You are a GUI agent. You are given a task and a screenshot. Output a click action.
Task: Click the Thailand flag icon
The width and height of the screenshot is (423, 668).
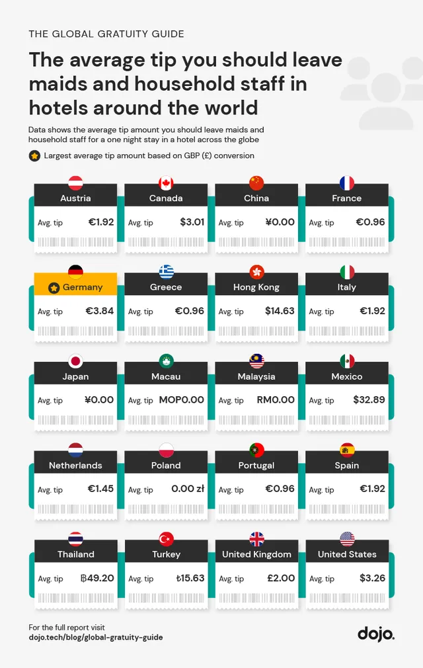76,539
